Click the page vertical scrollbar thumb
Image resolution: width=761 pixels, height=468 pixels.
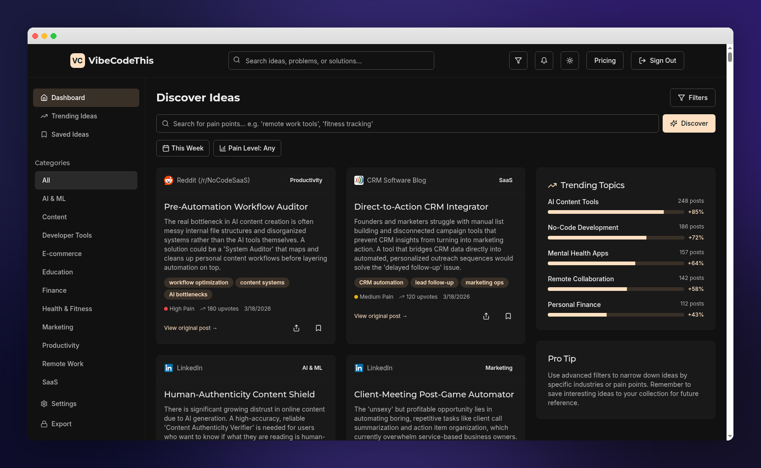coord(730,57)
